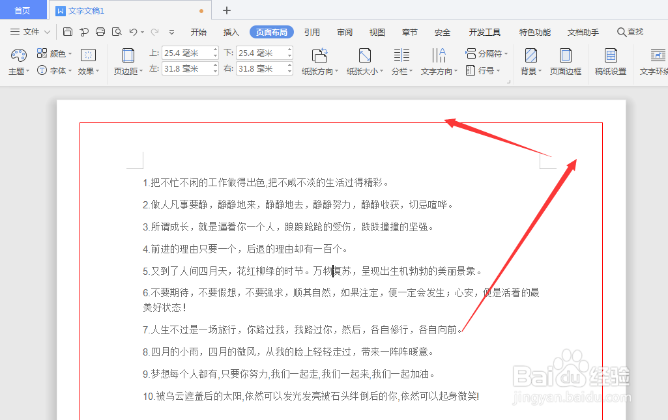Image resolution: width=668 pixels, height=420 pixels.
Task: Click the Save icon in quick toolbar
Action: coord(68,32)
